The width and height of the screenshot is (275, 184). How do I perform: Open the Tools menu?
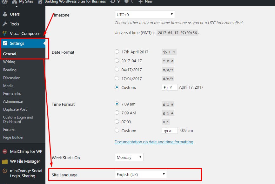[x=14, y=23]
